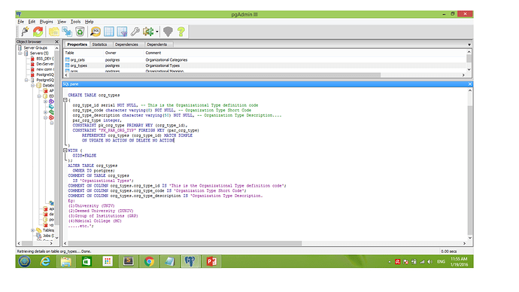Click the ALTER TABLE org_types line in SQL pane
Viewport: 519px width, 292px height.
(93, 166)
